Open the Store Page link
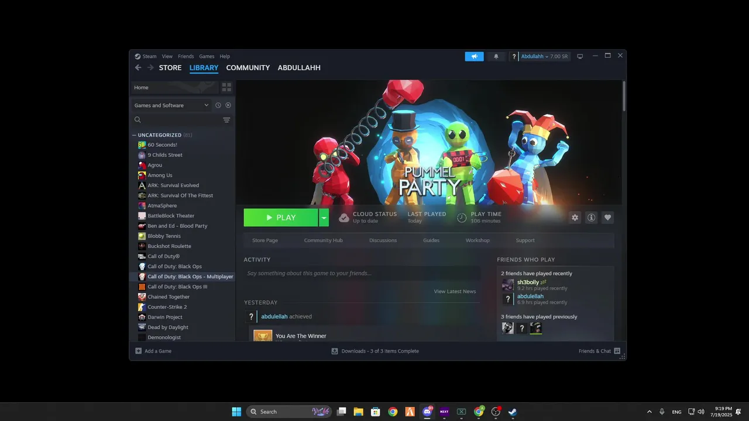 265,240
